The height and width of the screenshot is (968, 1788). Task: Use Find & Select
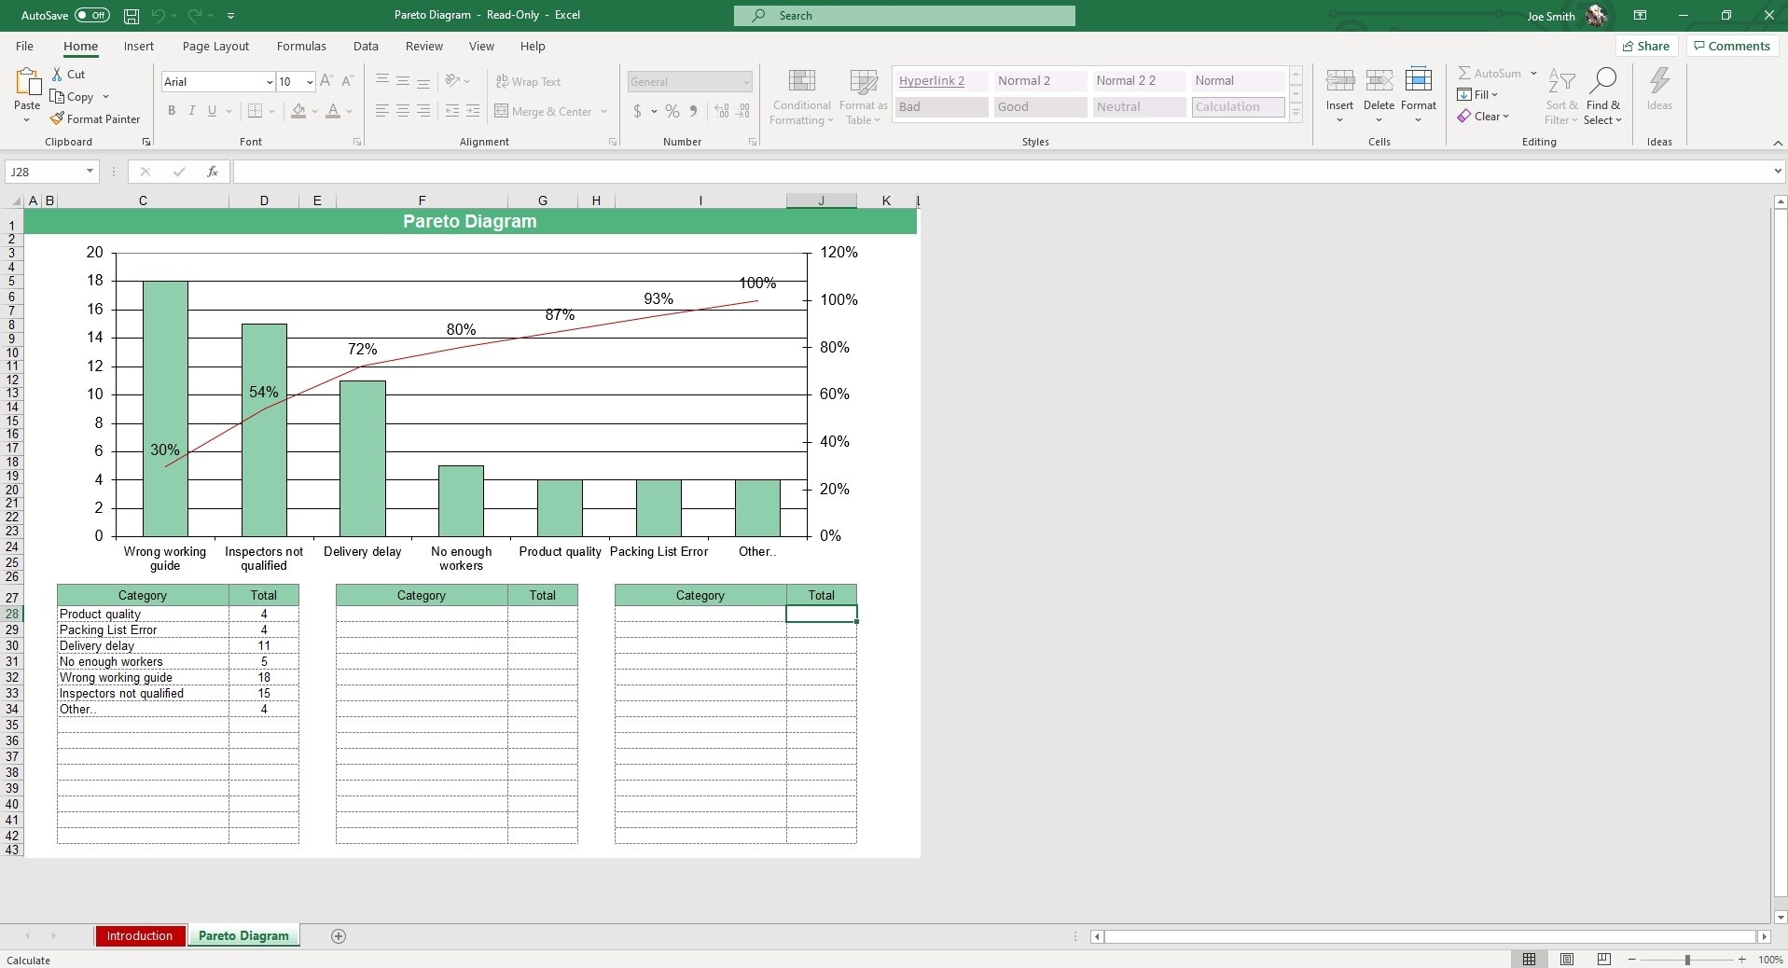coord(1604,96)
